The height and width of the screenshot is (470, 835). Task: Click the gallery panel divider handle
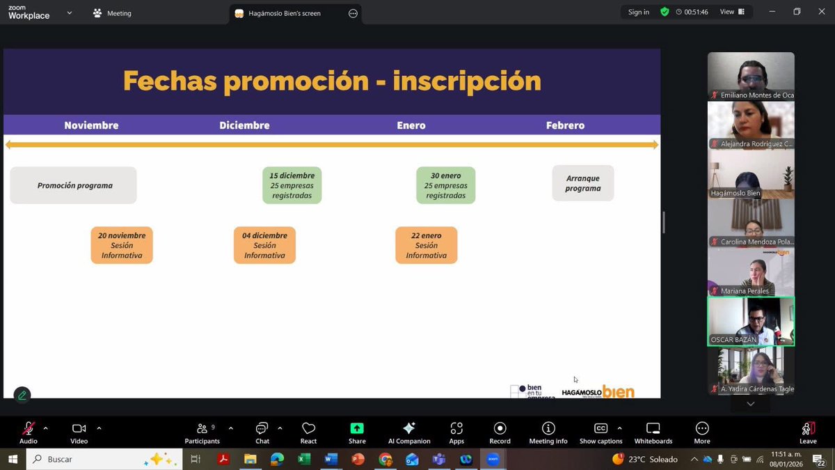pyautogui.click(x=663, y=223)
